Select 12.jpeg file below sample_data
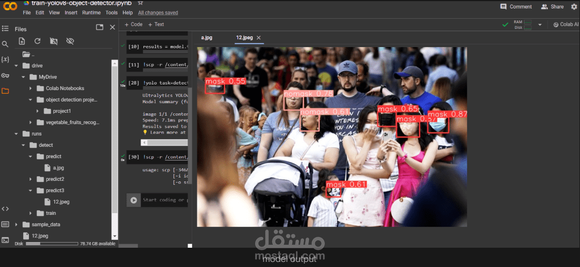 tap(36, 236)
